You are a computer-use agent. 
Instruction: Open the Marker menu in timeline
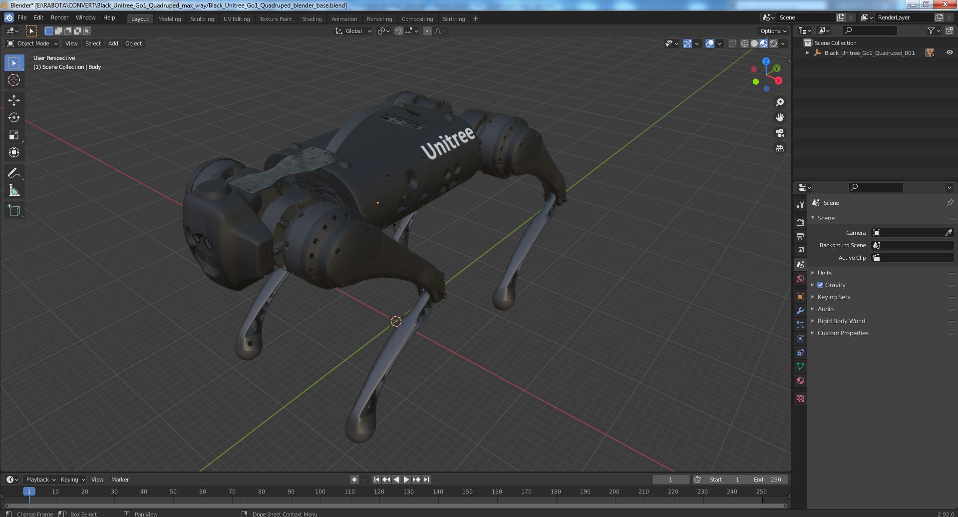120,480
